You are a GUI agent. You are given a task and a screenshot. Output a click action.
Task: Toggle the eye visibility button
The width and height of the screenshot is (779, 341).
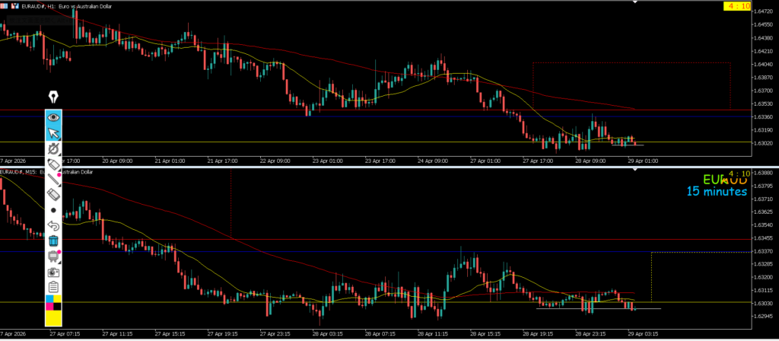click(x=53, y=117)
